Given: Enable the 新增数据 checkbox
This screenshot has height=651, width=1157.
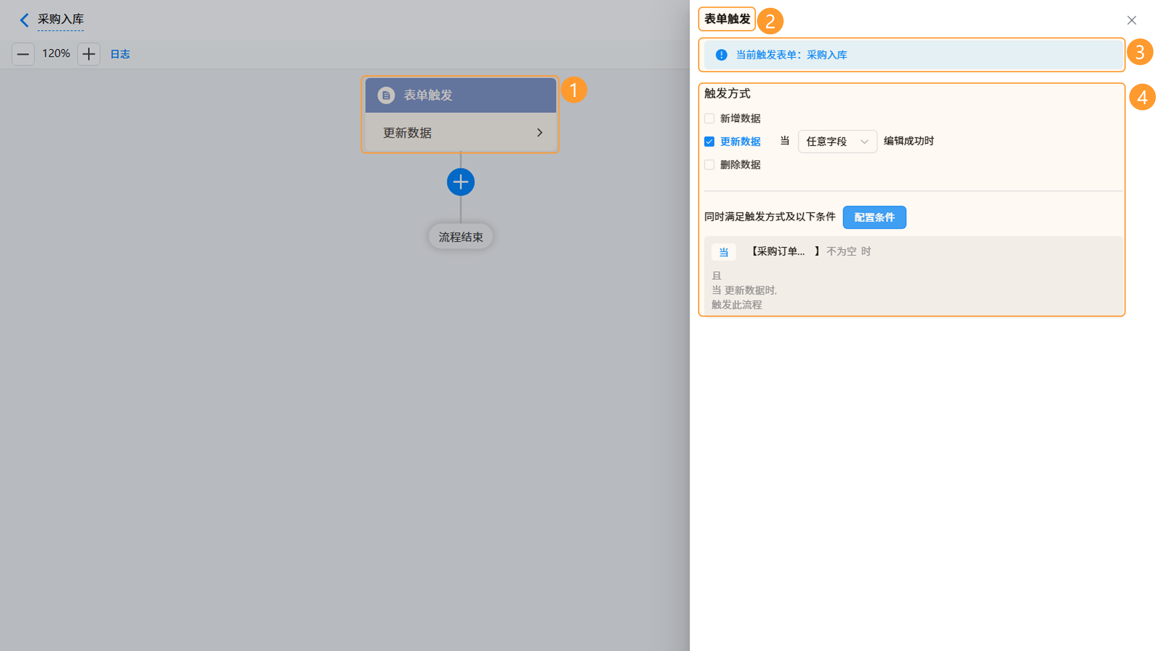Looking at the screenshot, I should [709, 119].
